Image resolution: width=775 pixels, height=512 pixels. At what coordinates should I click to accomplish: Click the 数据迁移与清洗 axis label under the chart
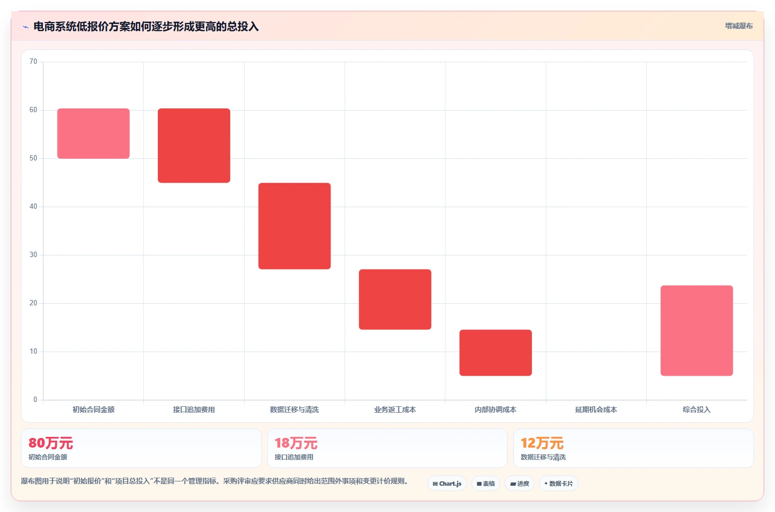[295, 409]
